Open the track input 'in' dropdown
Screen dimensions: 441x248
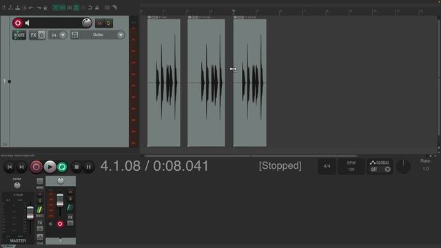point(58,35)
